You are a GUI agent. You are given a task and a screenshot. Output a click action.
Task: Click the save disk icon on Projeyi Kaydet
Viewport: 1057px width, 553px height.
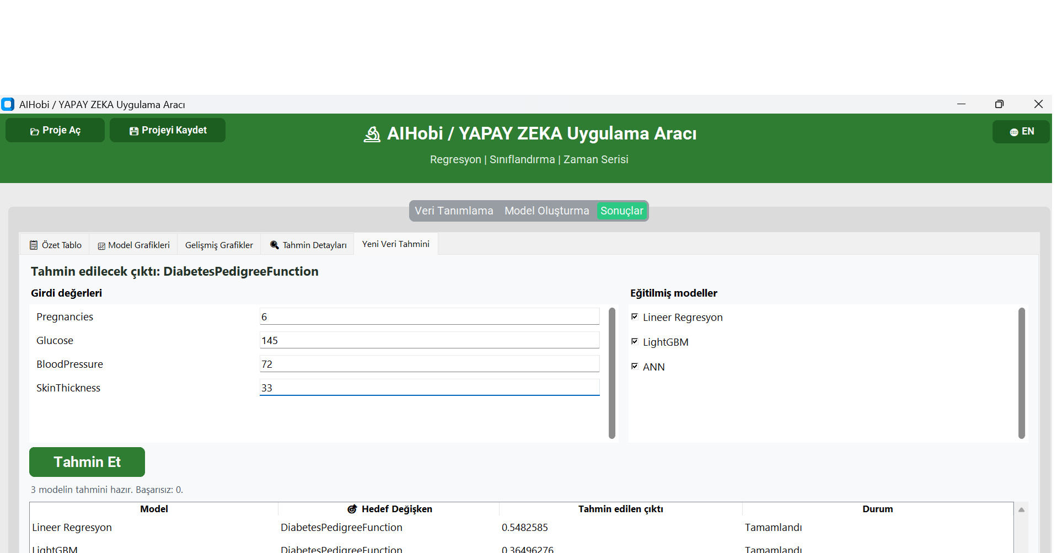pos(134,131)
